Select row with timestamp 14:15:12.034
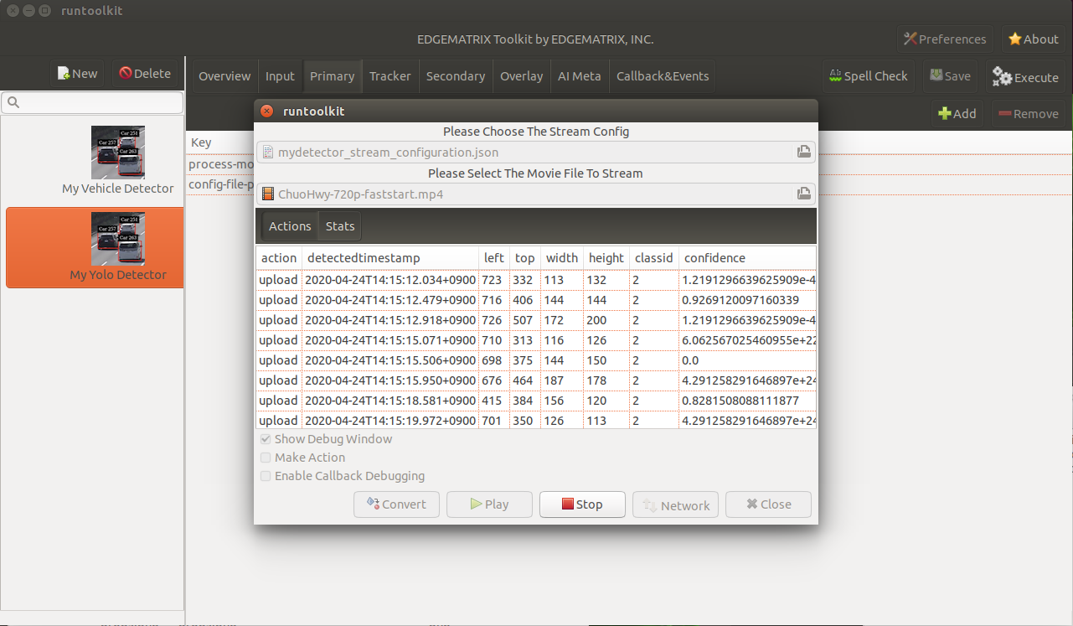 [x=536, y=280]
